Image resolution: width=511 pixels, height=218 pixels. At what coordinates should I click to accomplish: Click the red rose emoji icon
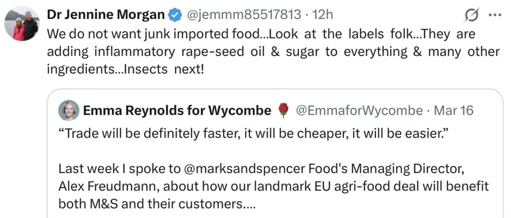coord(284,110)
